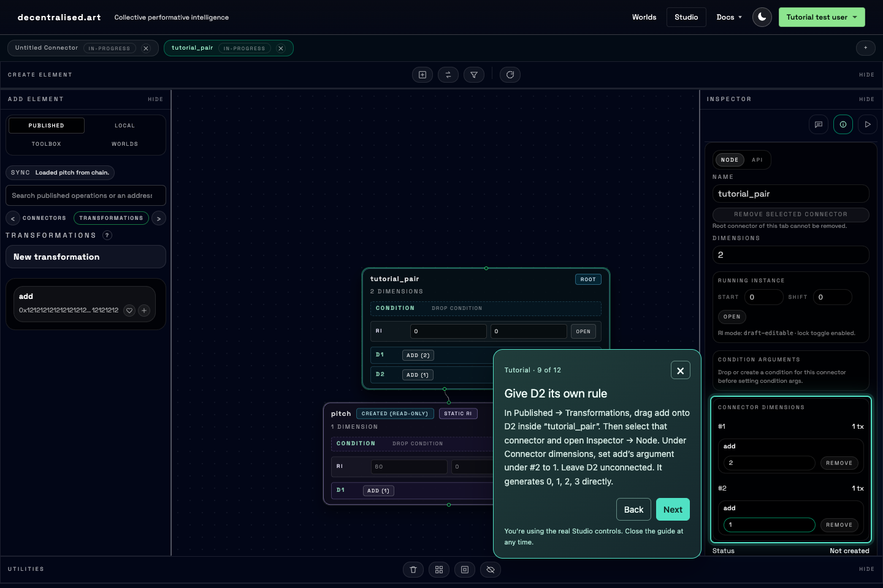This screenshot has height=588, width=883.
Task: Click the refresh icon in Create Element toolbar
Action: coord(510,75)
